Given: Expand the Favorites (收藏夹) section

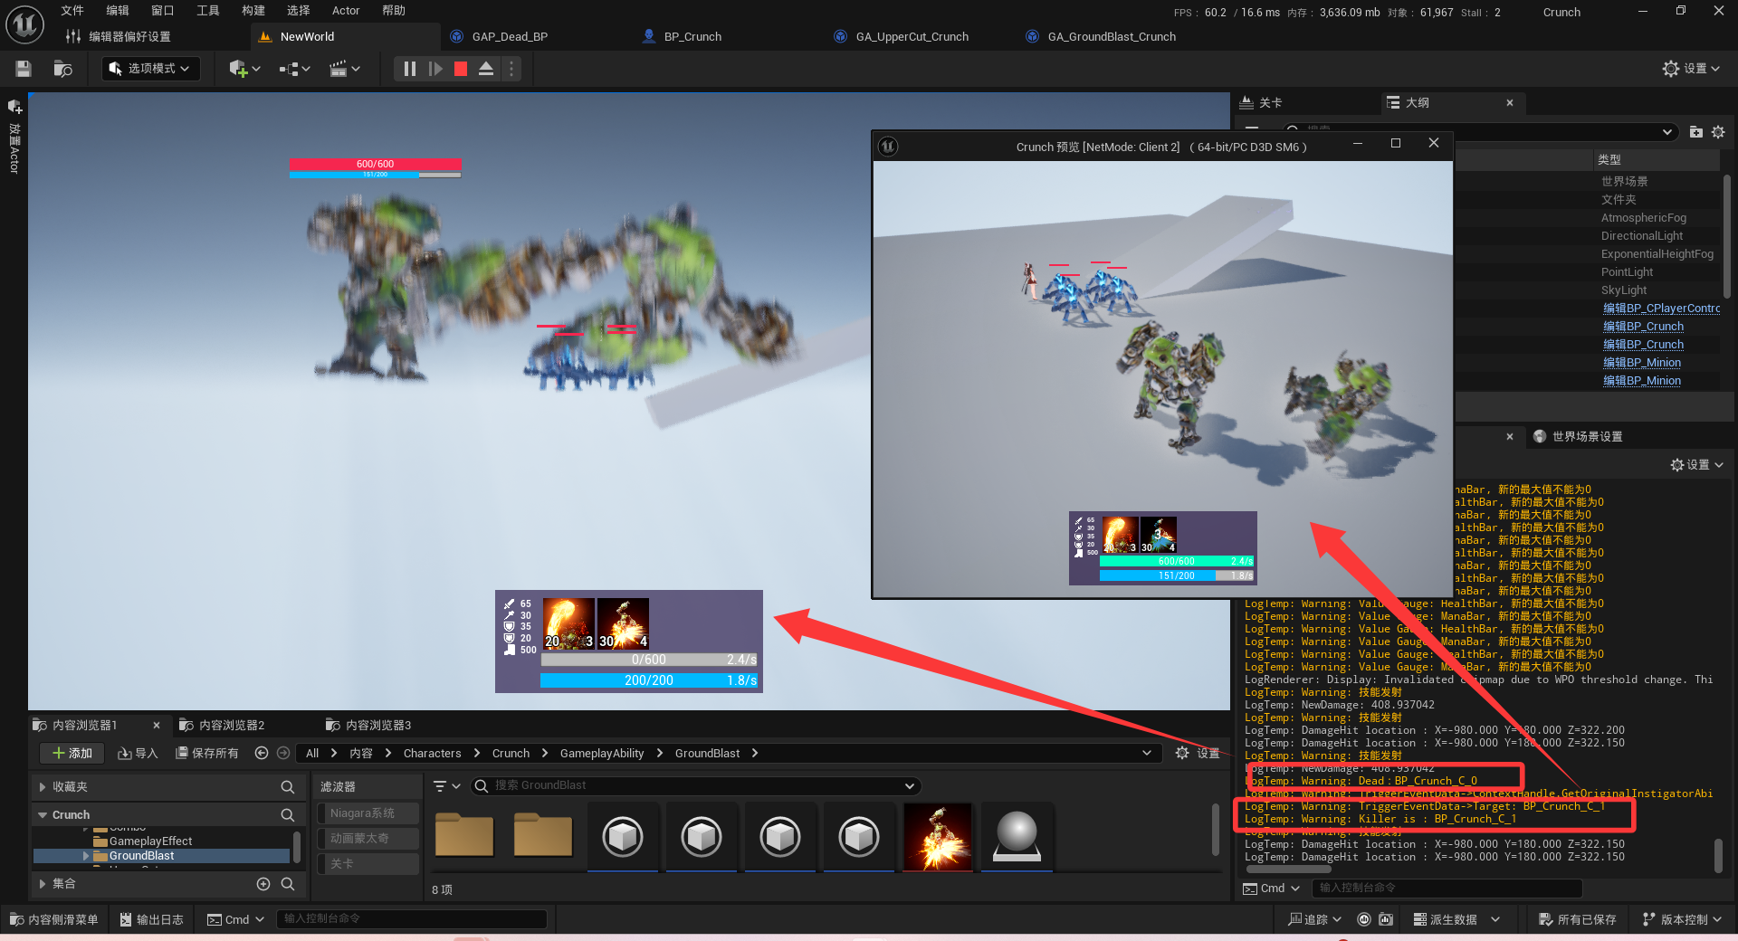Looking at the screenshot, I should click(43, 787).
